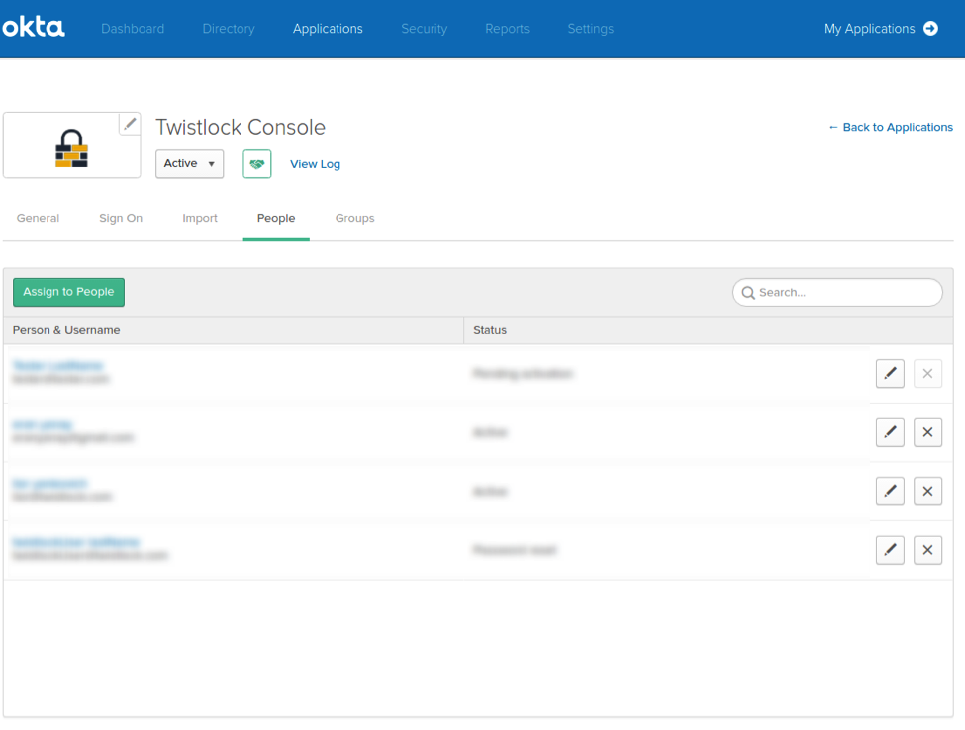Viewport: 965px width, 730px height.
Task: Open the Dashboard menu
Action: (x=133, y=29)
